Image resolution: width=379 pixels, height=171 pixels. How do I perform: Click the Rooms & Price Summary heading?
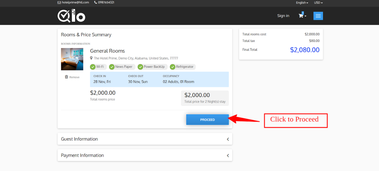pyautogui.click(x=86, y=35)
